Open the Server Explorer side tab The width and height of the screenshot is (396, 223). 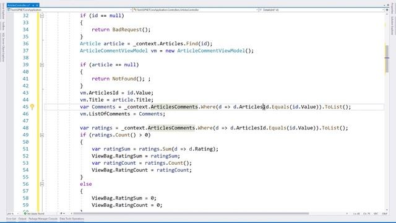click(x=2, y=11)
